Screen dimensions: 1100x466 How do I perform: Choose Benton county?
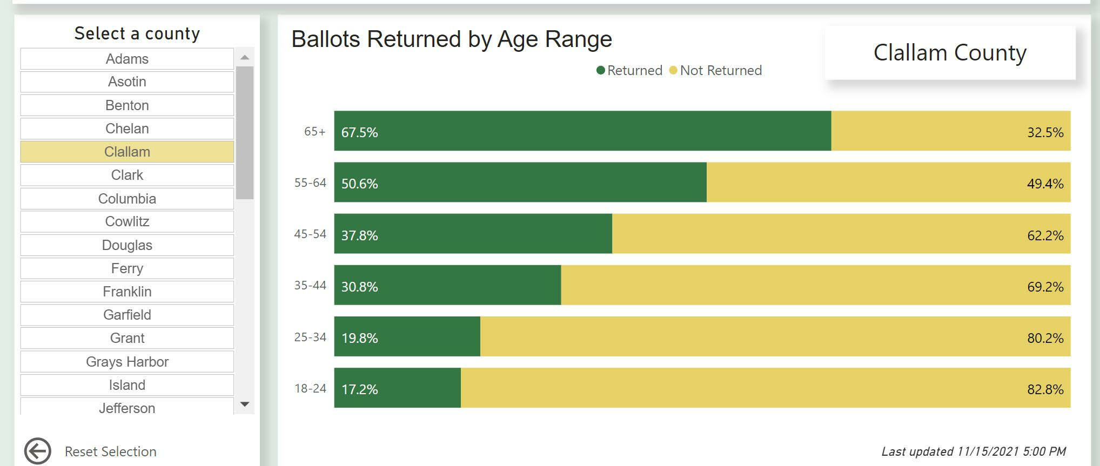point(127,105)
